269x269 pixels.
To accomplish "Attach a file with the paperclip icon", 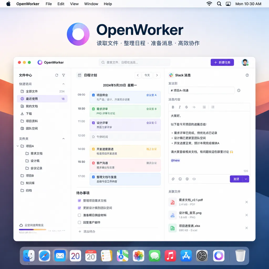I will (x=173, y=179).
